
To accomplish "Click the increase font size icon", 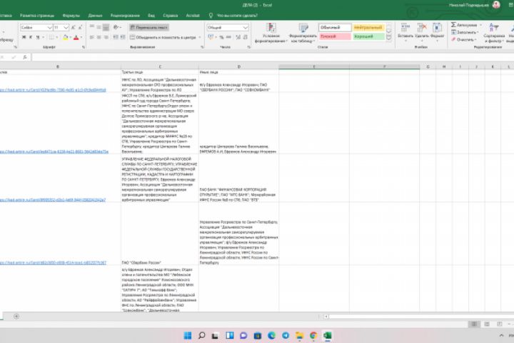I will (74, 28).
